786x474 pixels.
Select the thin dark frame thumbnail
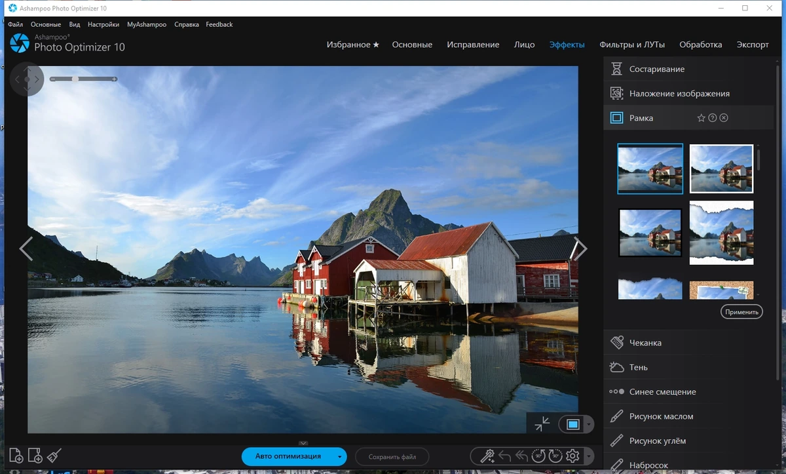pos(650,168)
